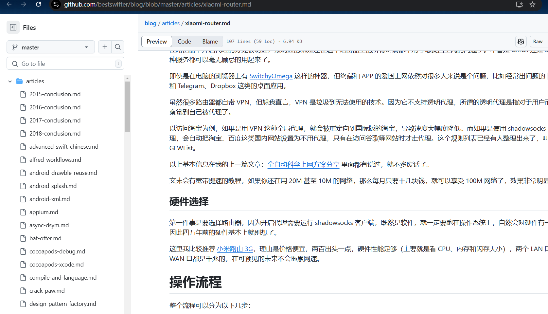Click the xiaomi-router.md breadcrumb text
The image size is (548, 314).
tap(208, 23)
